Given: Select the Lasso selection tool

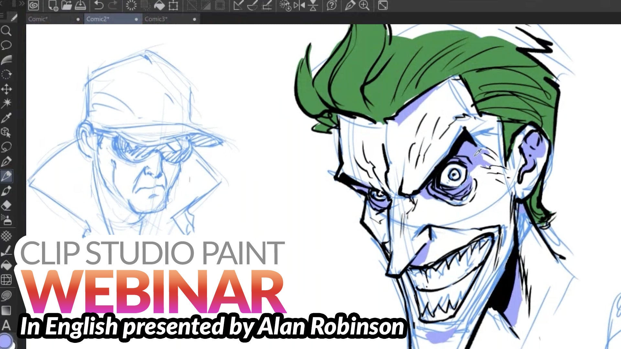Looking at the screenshot, I should click(x=6, y=147).
